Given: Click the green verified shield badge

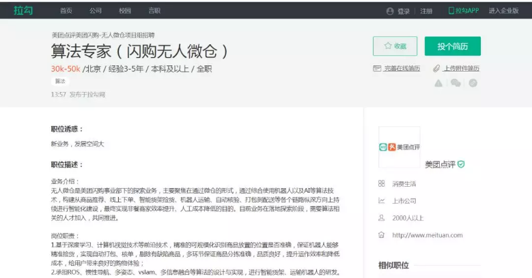Looking at the screenshot, I should point(461,164).
